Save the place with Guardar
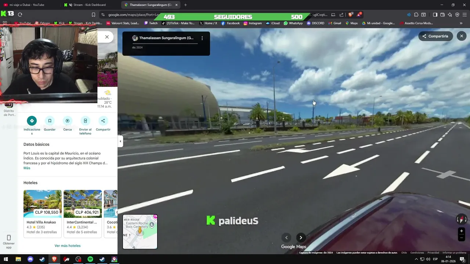 click(50, 121)
